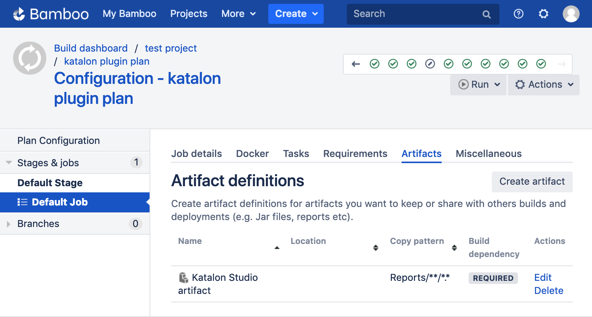
Task: Click the user profile avatar
Action: (571, 14)
